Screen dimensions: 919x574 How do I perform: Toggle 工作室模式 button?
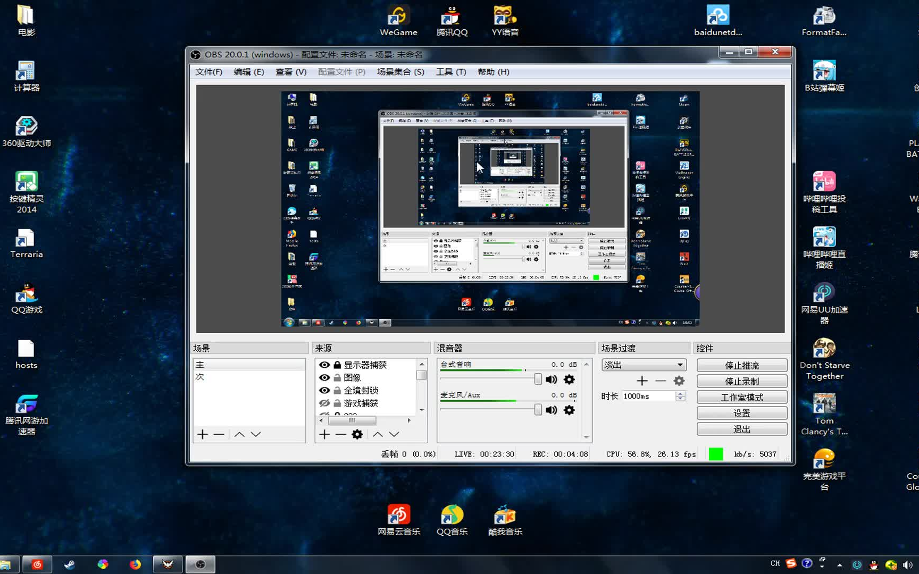pyautogui.click(x=742, y=398)
